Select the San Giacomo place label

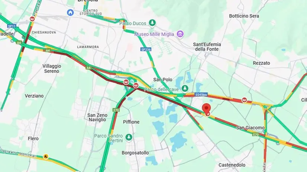[250, 128]
